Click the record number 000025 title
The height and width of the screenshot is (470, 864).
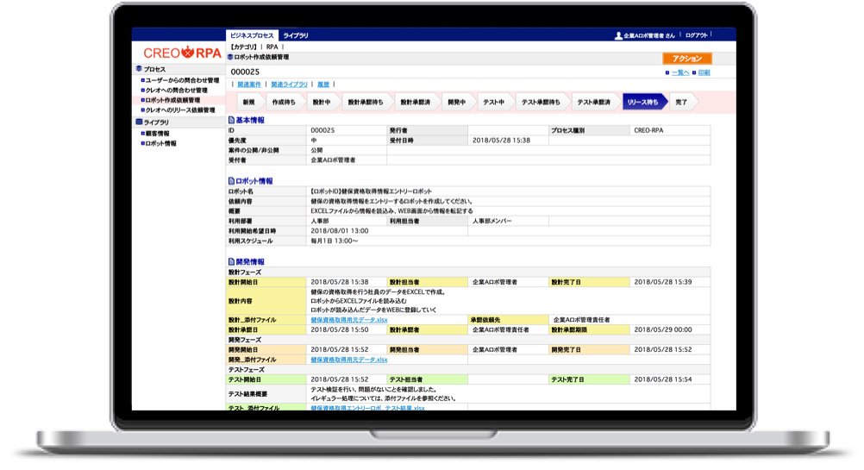tap(245, 72)
